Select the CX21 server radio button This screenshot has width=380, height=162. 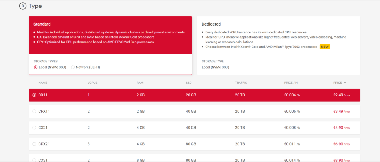(35, 128)
